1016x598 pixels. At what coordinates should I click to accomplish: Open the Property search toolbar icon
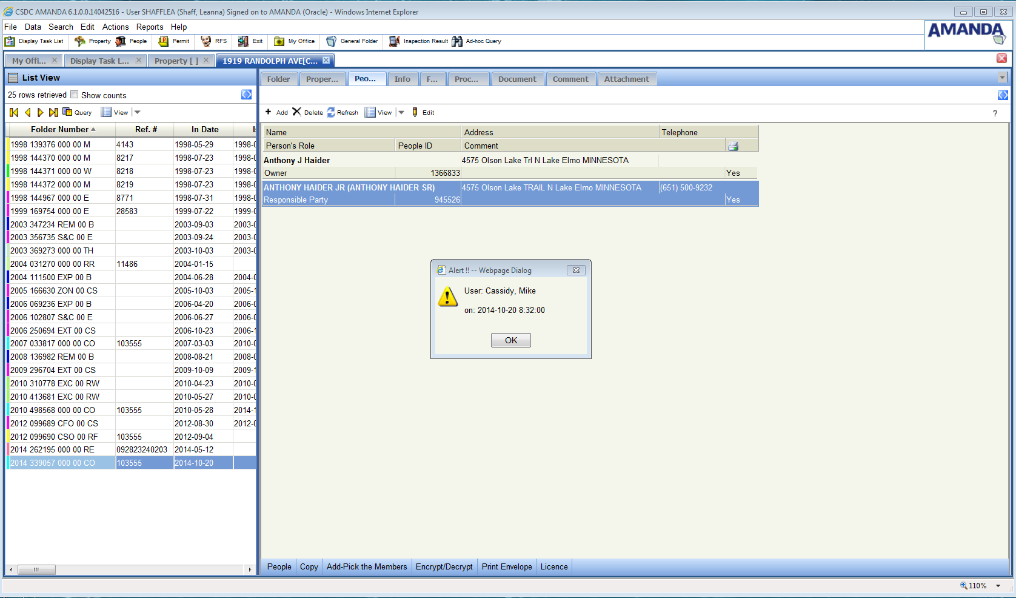point(80,41)
